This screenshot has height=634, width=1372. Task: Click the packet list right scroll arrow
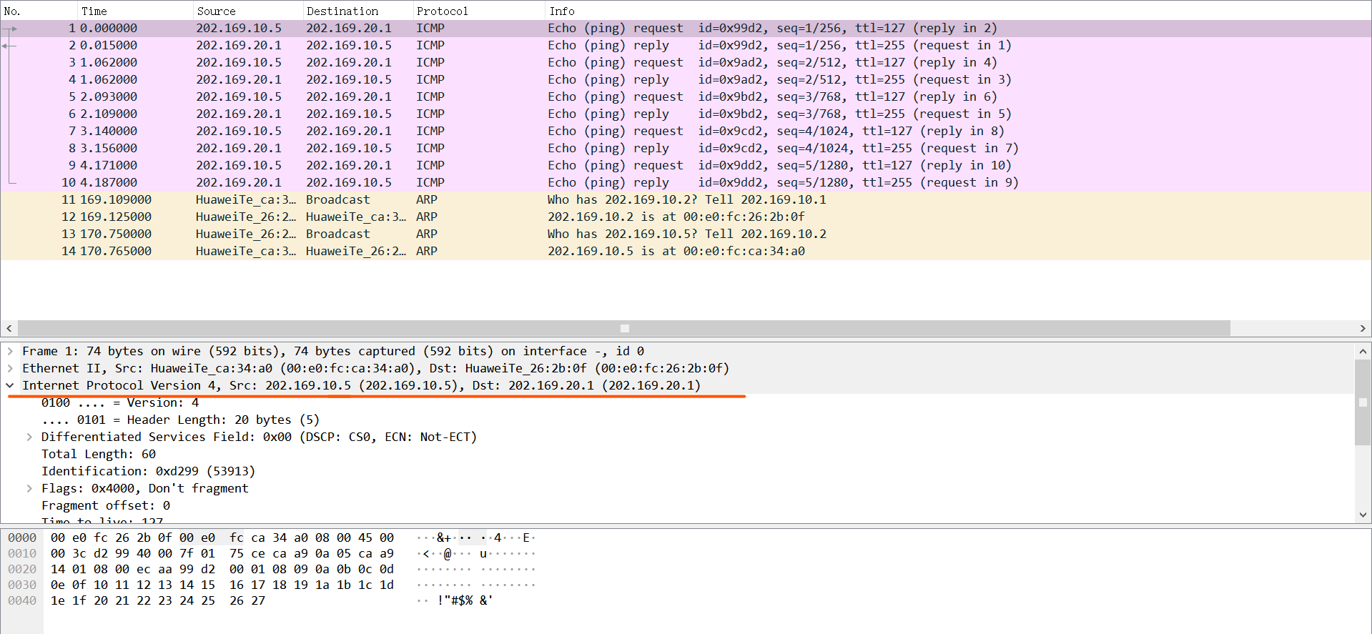[1363, 328]
